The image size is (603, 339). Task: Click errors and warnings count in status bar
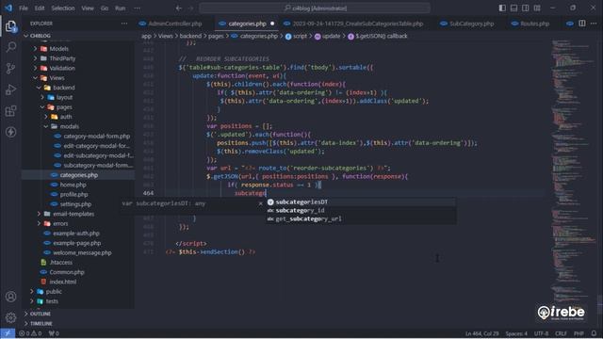[30, 333]
